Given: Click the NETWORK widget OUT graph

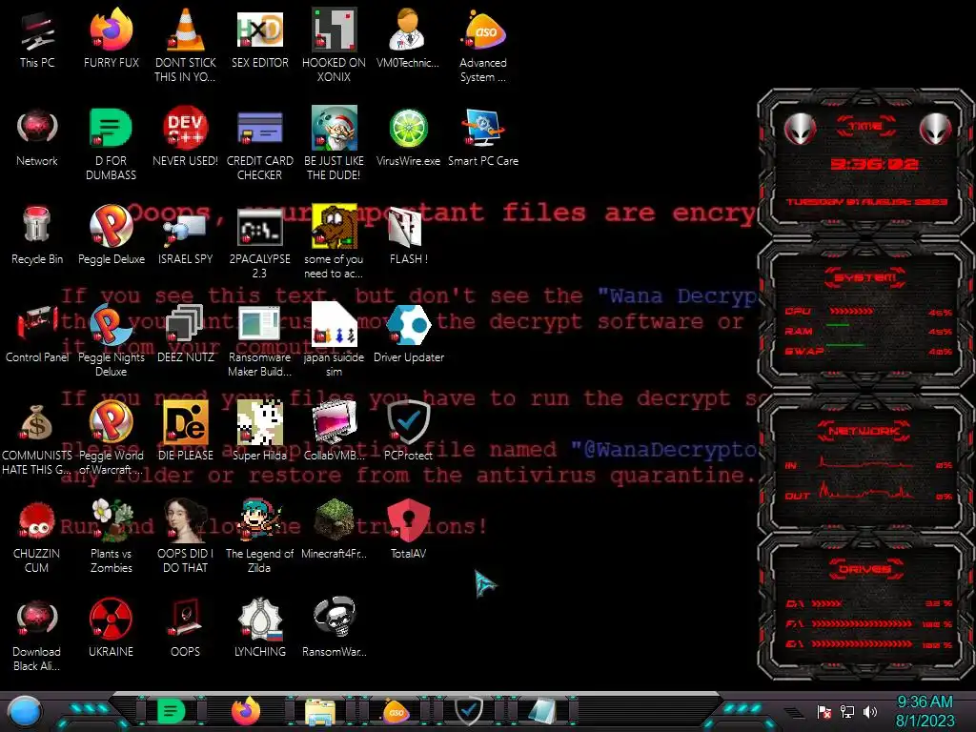Looking at the screenshot, I should 865,489.
